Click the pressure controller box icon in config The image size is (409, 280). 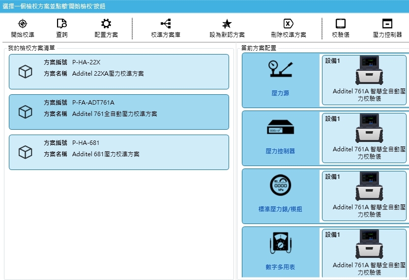[280, 127]
